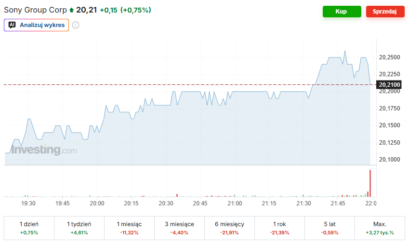Click the 20,2500 price axis label
Image resolution: width=409 pixels, height=243 pixels.
tap(389, 57)
